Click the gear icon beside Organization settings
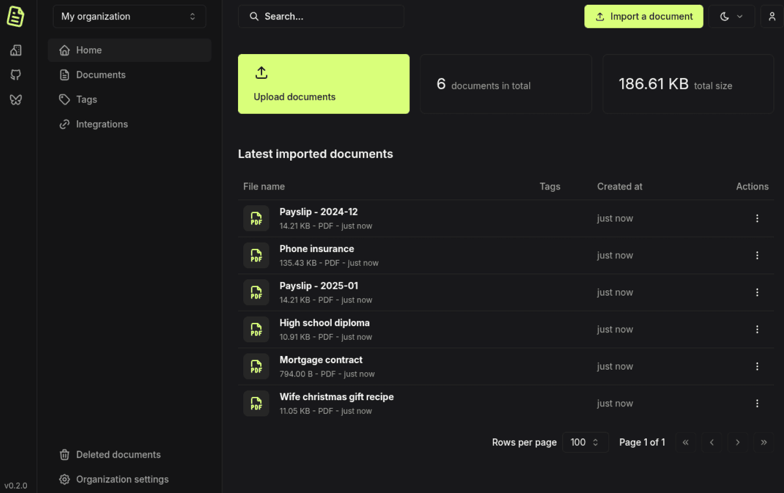This screenshot has height=493, width=784. point(64,479)
